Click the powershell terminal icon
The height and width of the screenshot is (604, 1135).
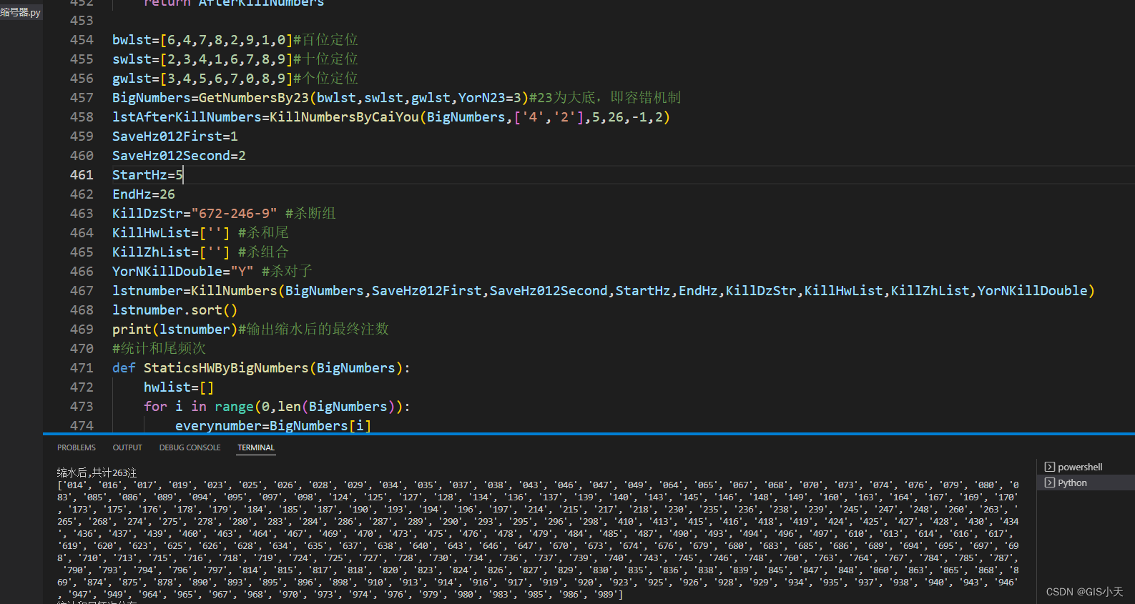coord(1049,467)
